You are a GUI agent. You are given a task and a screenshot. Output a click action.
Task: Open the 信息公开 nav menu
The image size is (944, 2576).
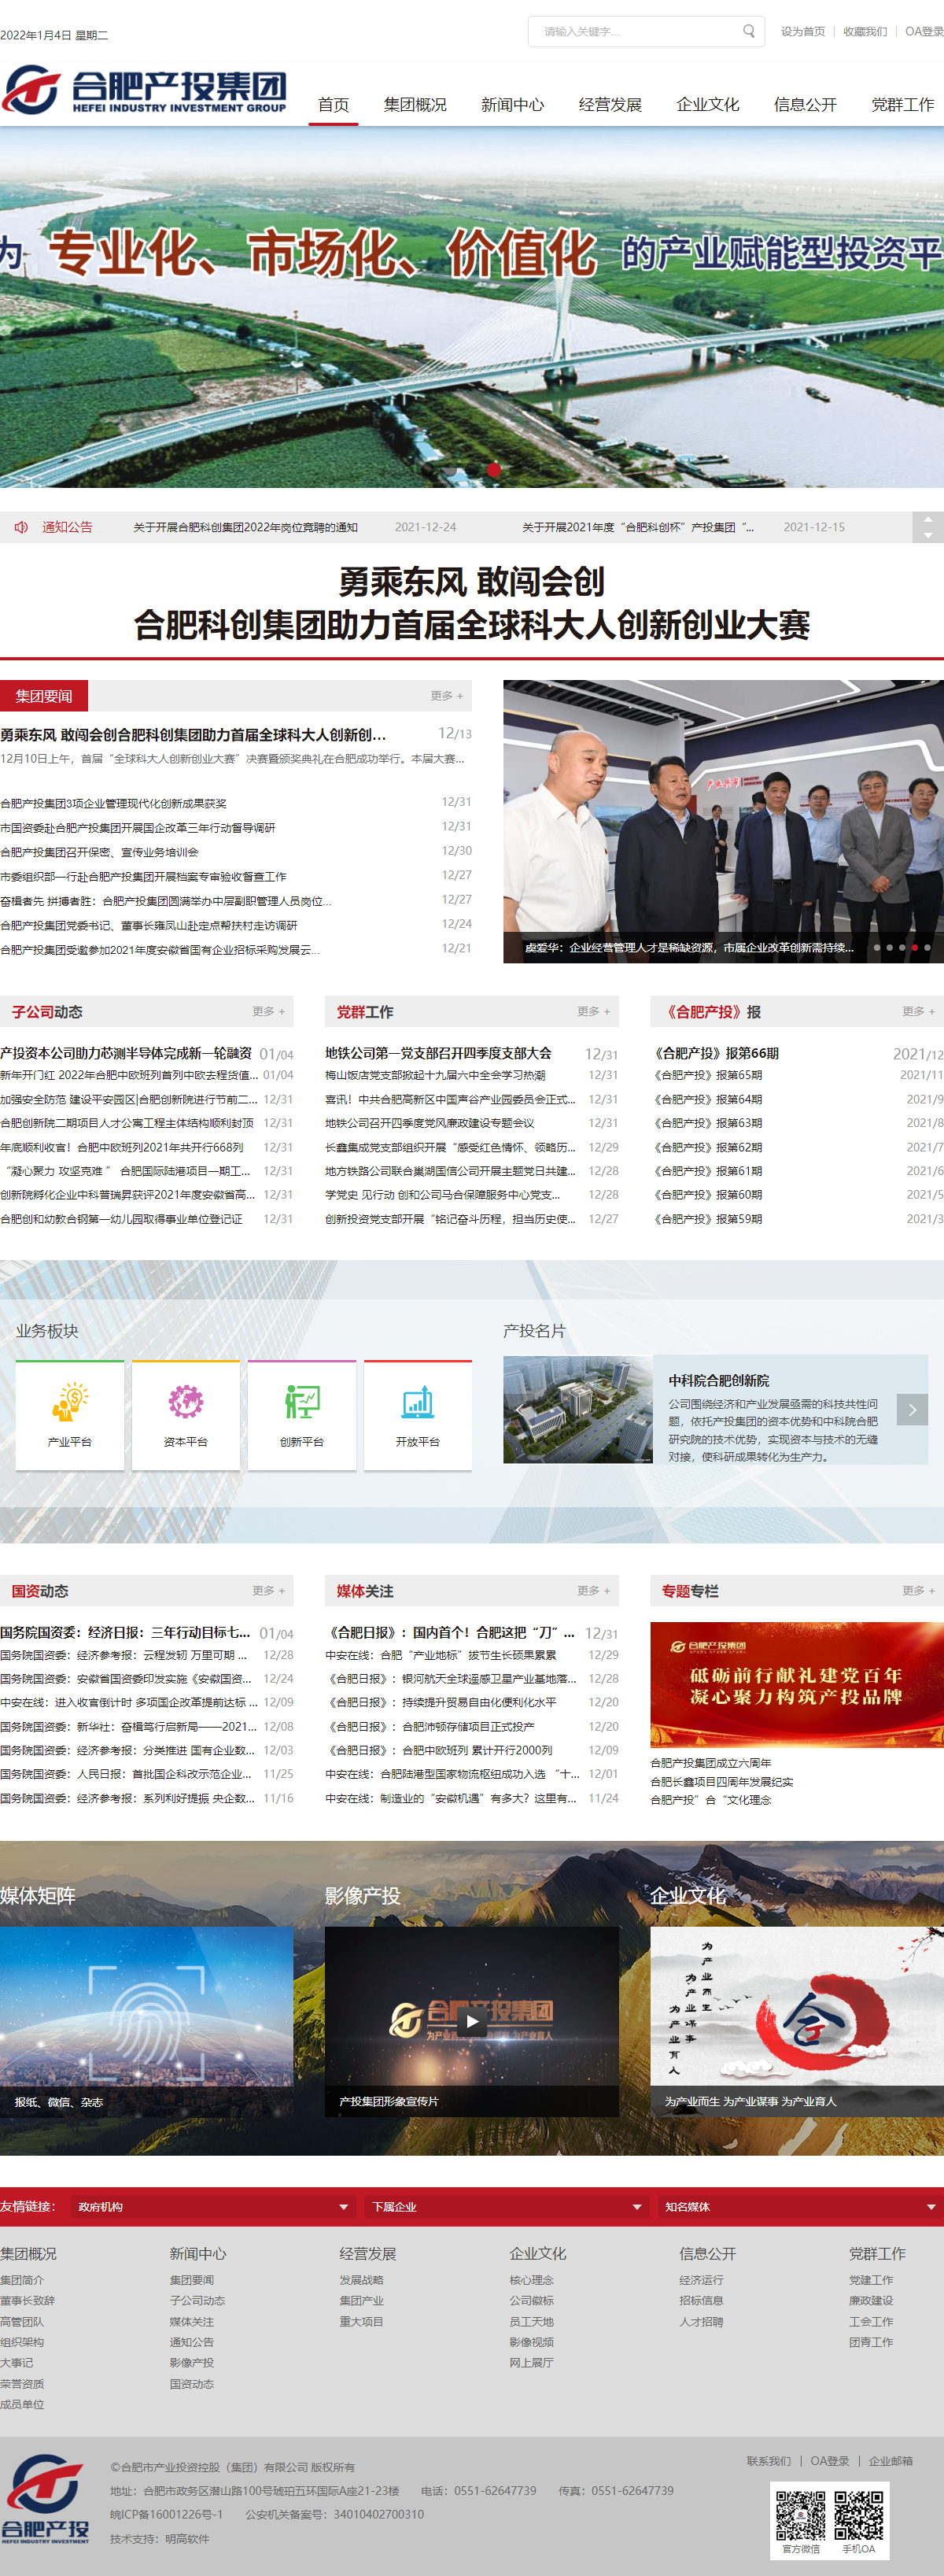coord(805,104)
